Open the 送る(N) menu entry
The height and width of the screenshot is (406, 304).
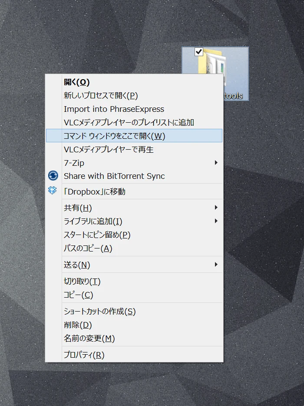click(x=134, y=265)
